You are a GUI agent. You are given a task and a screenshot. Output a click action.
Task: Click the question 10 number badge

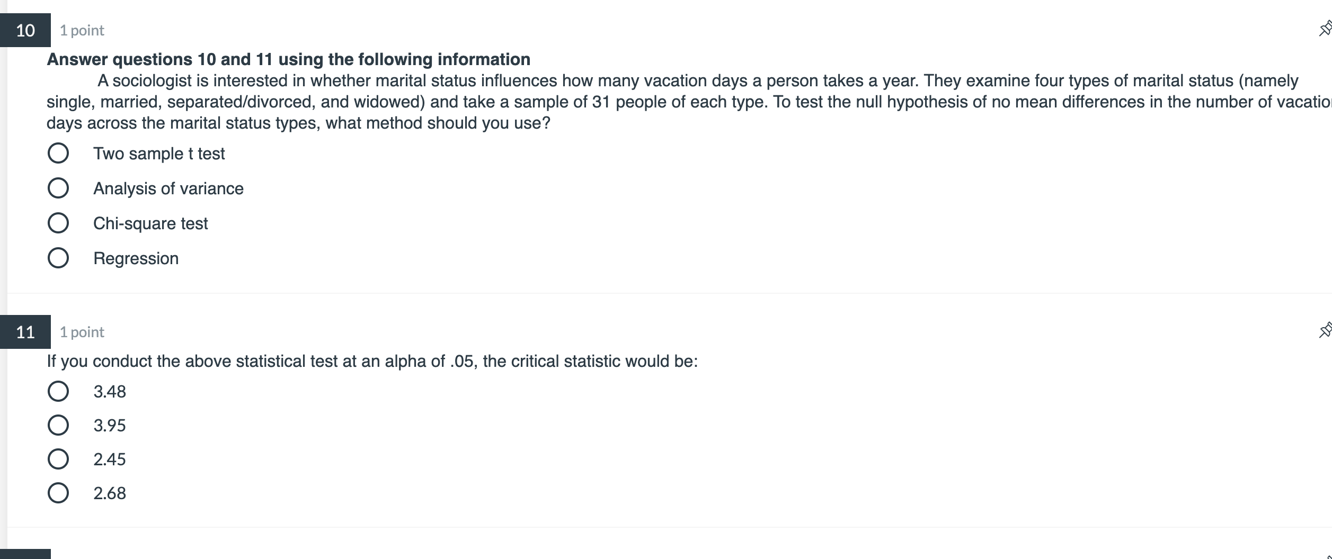pos(25,30)
